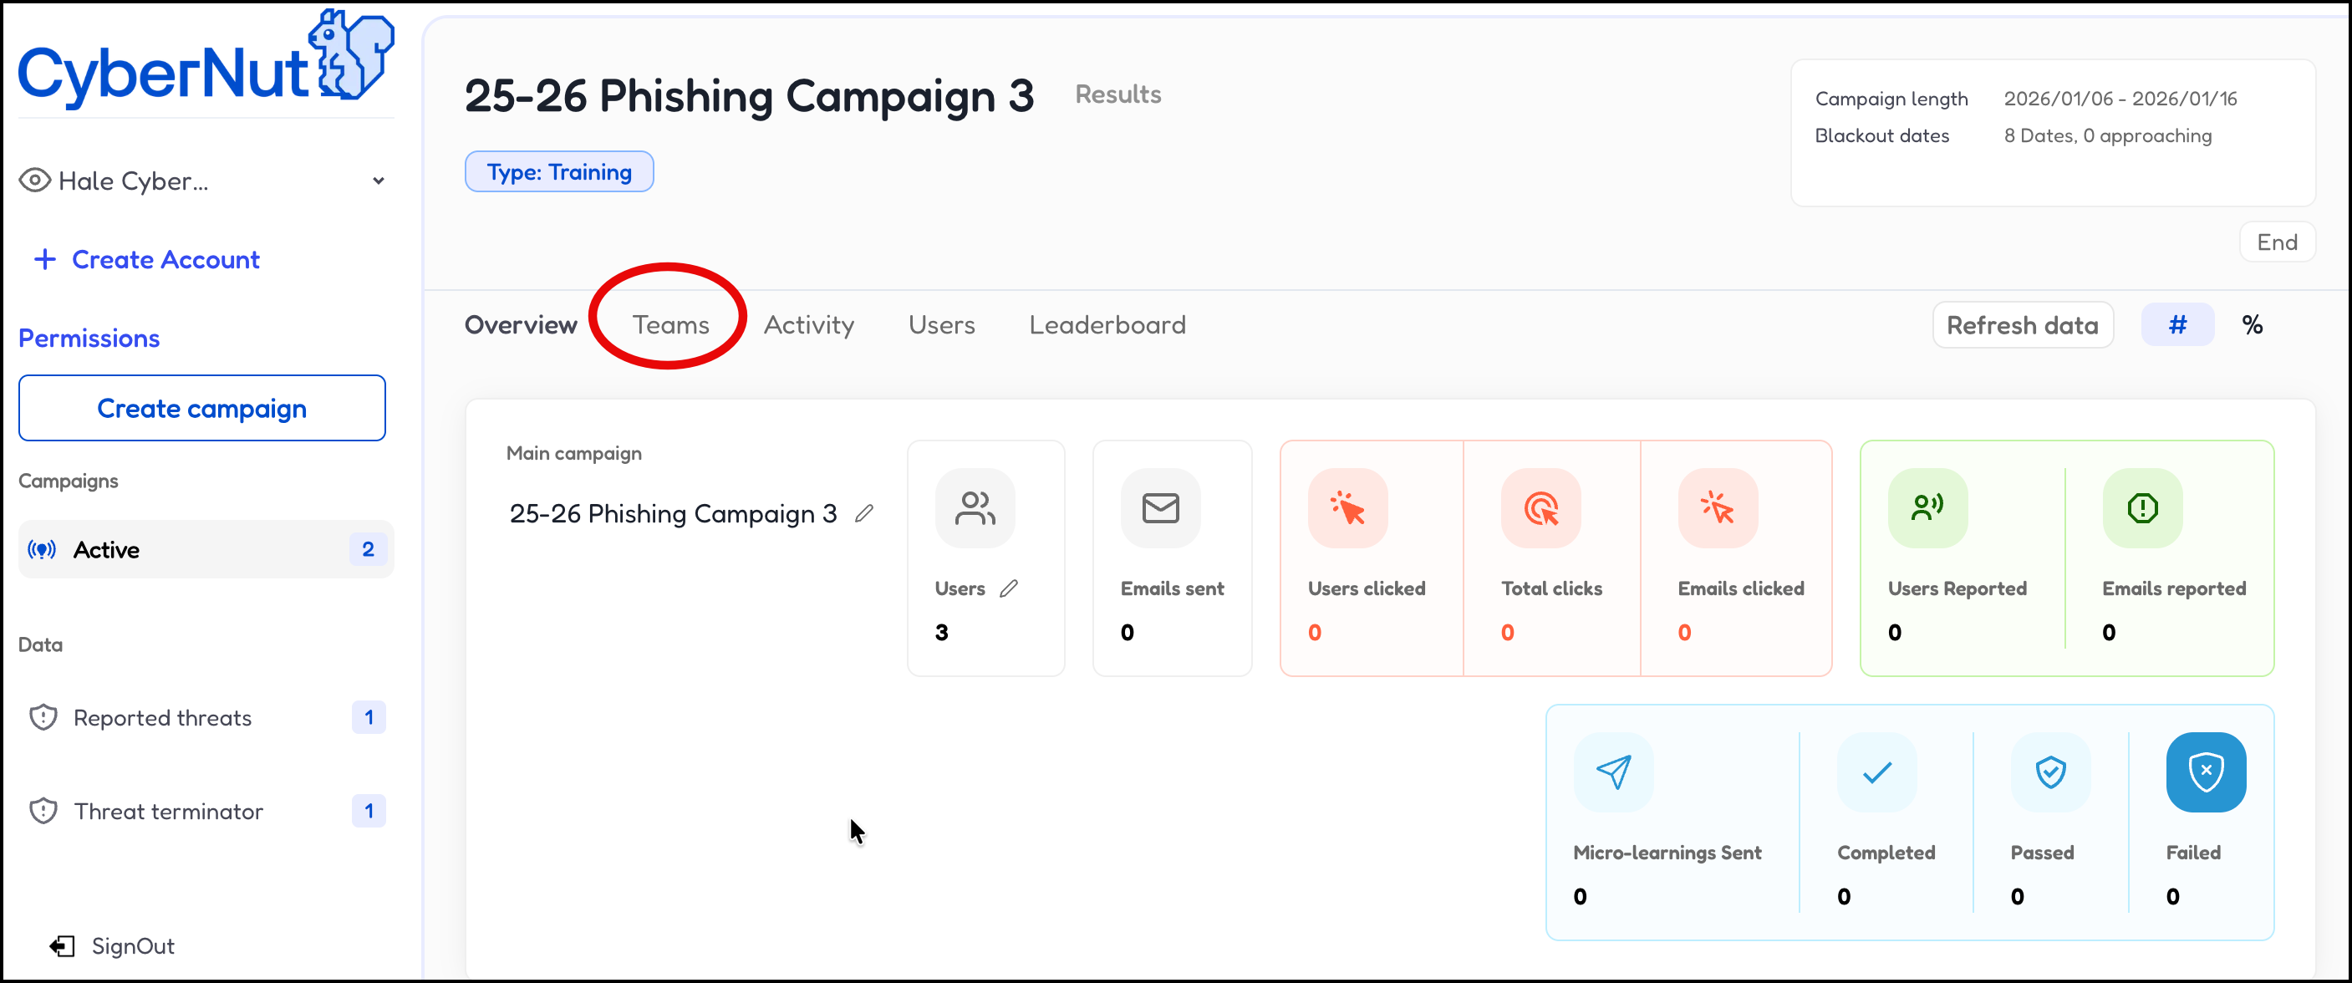Screen dimensions: 2352x983
Task: Click the edit pencil beside Users count
Action: [x=1008, y=588]
